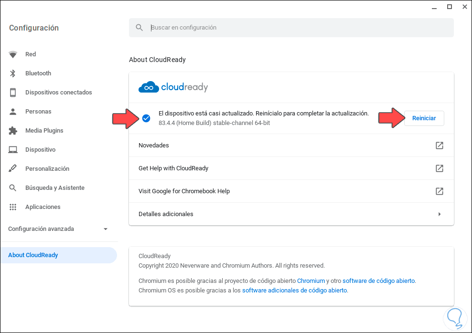Click the Wi-Fi icon next to Red

click(13, 54)
